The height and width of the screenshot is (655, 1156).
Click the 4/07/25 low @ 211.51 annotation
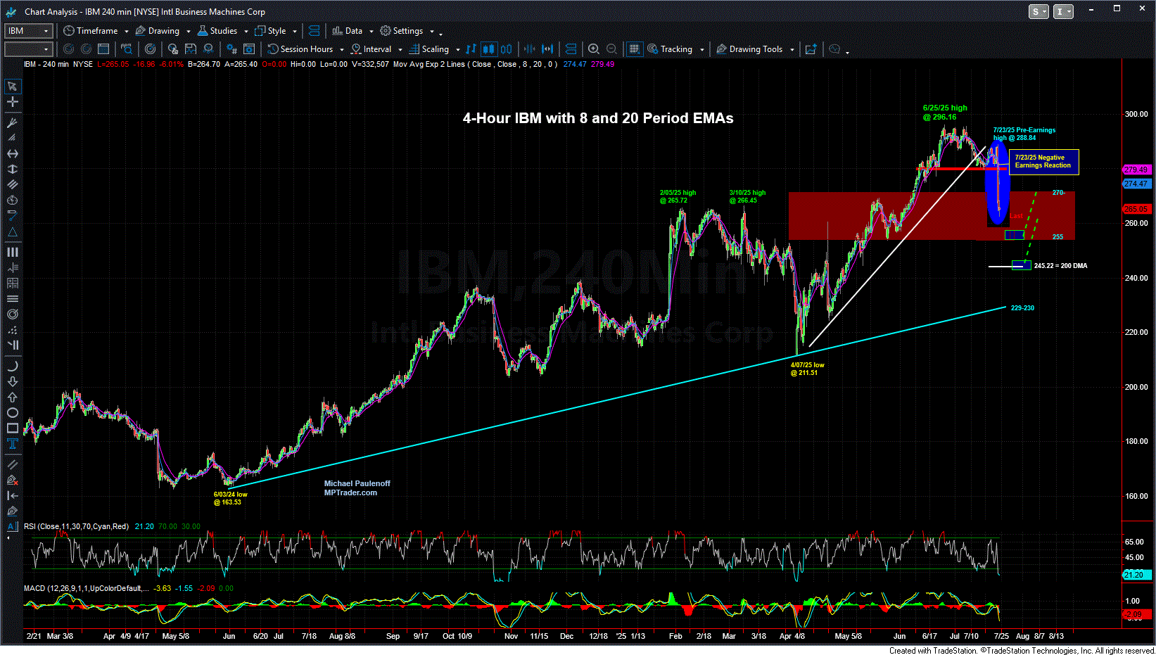[x=807, y=369]
